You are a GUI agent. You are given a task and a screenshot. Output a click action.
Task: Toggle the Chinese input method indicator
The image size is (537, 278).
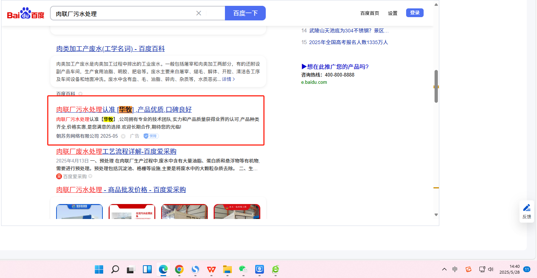click(x=455, y=269)
